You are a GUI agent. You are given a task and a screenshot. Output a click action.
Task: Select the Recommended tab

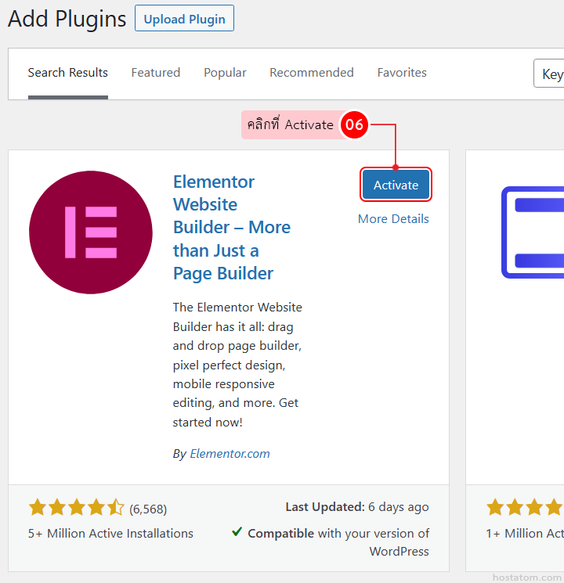click(x=311, y=73)
